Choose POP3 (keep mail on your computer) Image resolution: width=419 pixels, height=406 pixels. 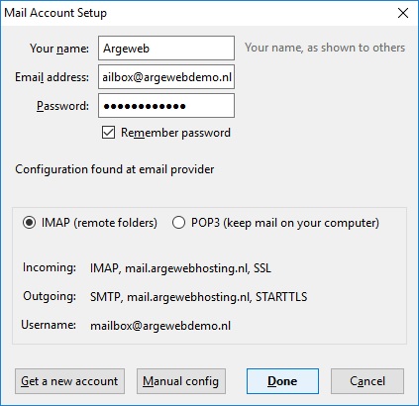click(x=178, y=223)
